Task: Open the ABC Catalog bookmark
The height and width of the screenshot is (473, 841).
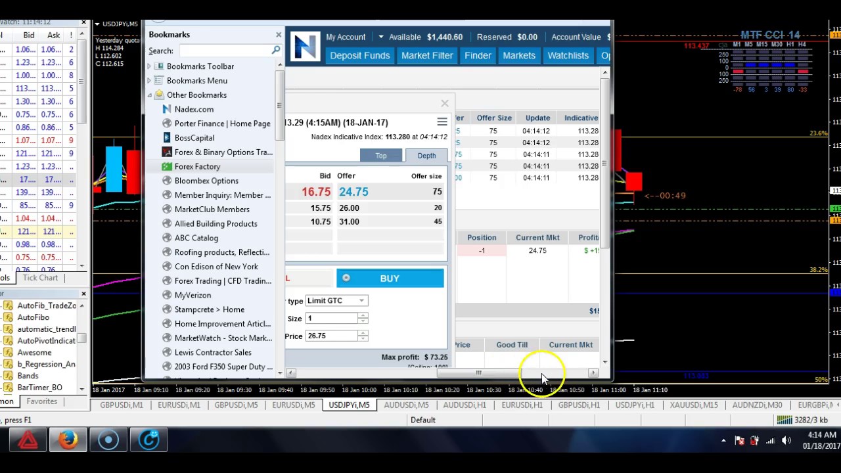Action: (x=196, y=238)
